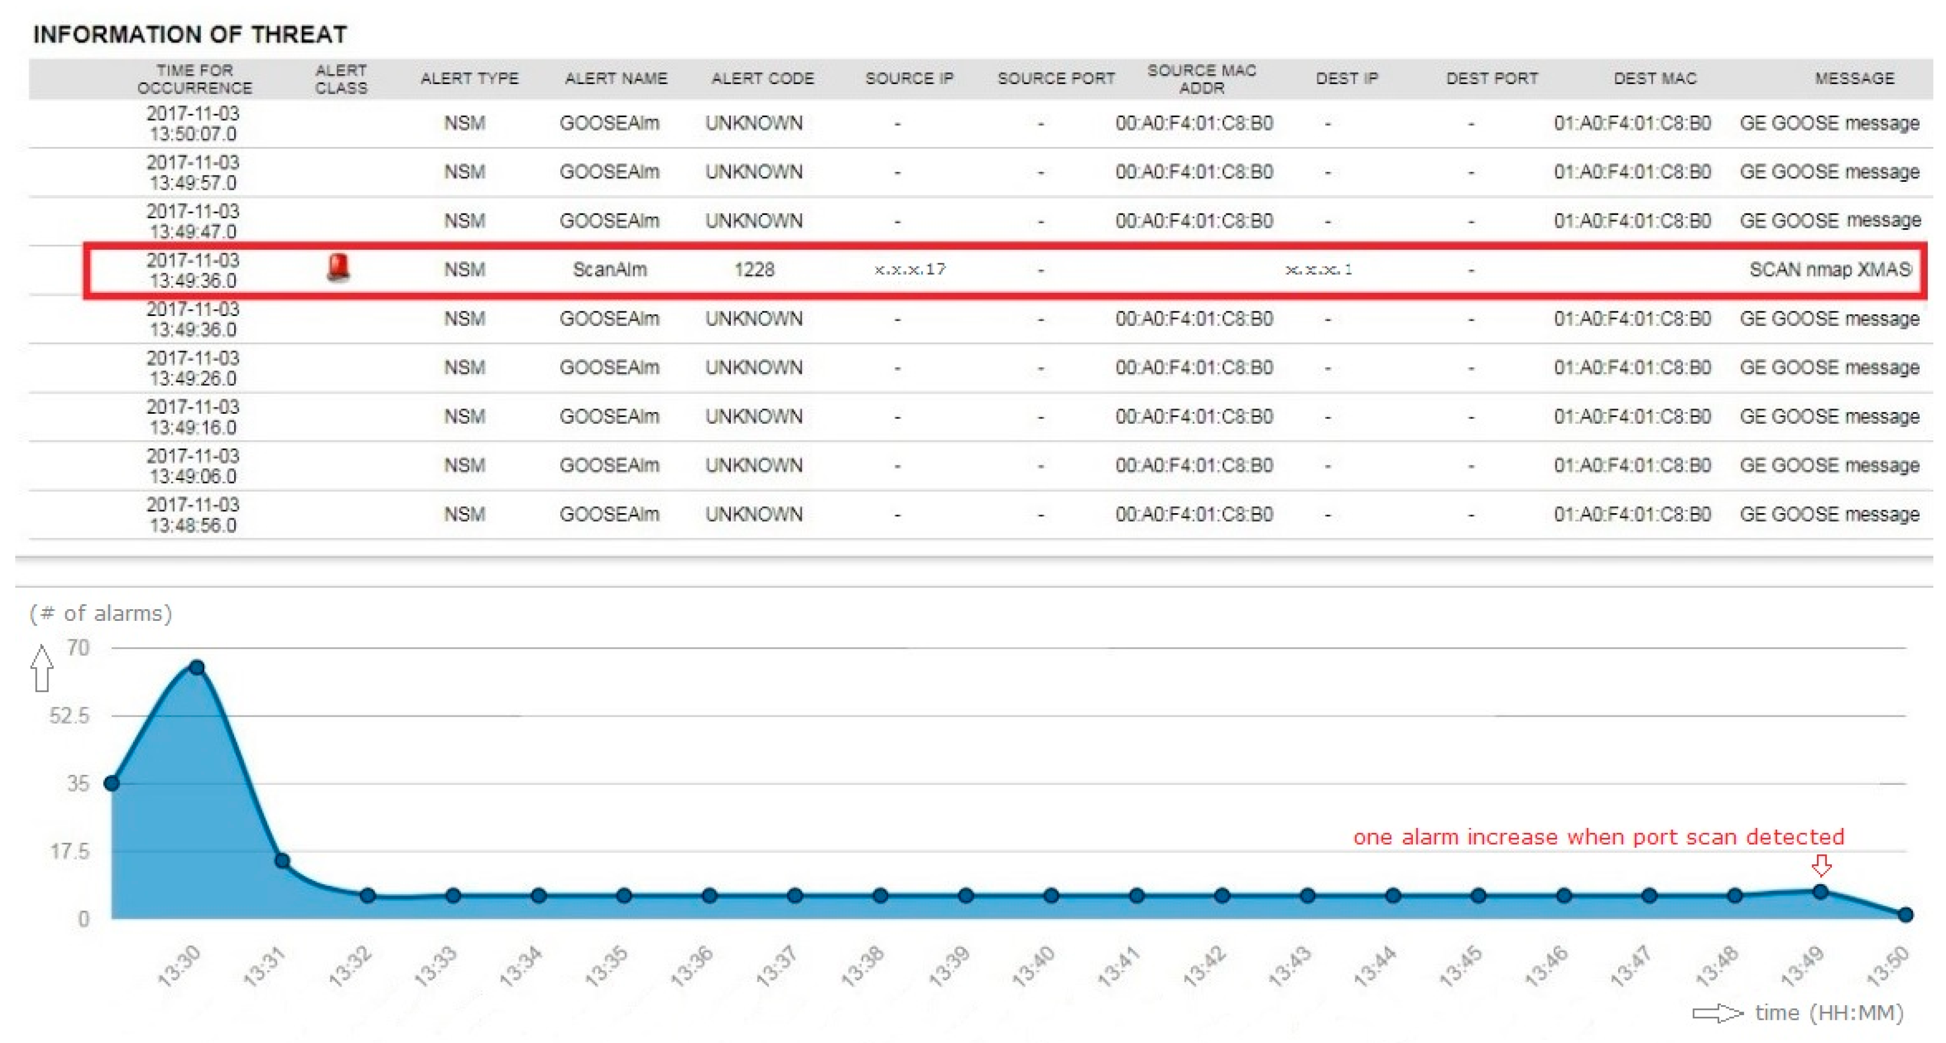This screenshot has width=1946, height=1043.
Task: Click the upward y-axis arrow icon
Action: pos(42,667)
